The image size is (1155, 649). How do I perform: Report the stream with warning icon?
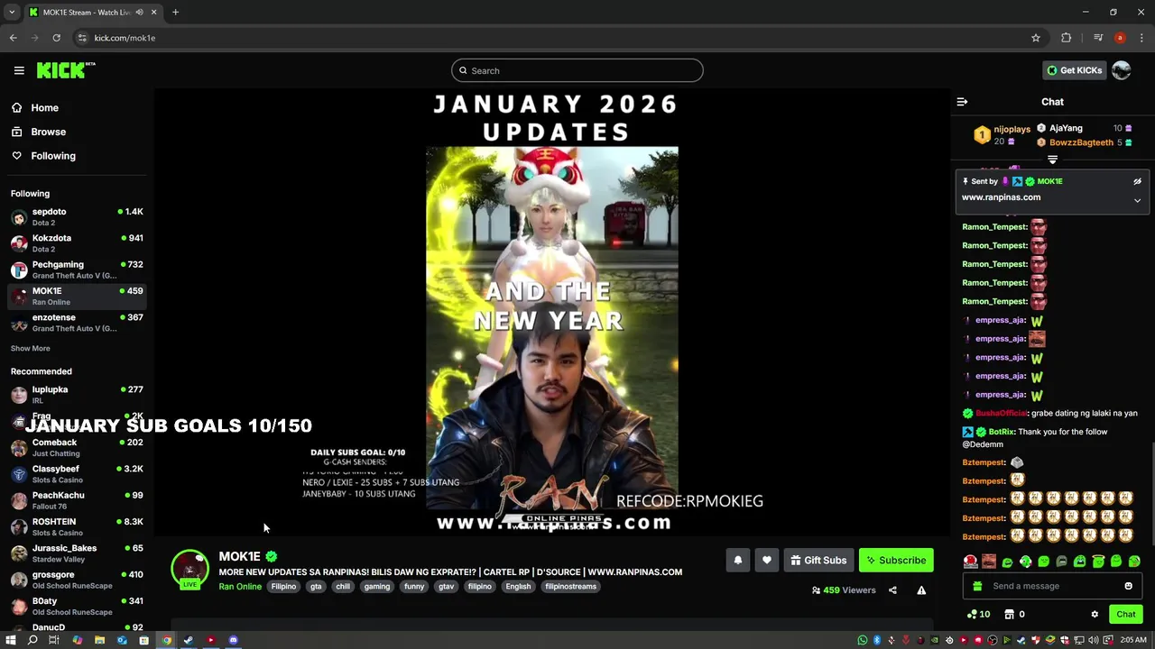pyautogui.click(x=921, y=590)
